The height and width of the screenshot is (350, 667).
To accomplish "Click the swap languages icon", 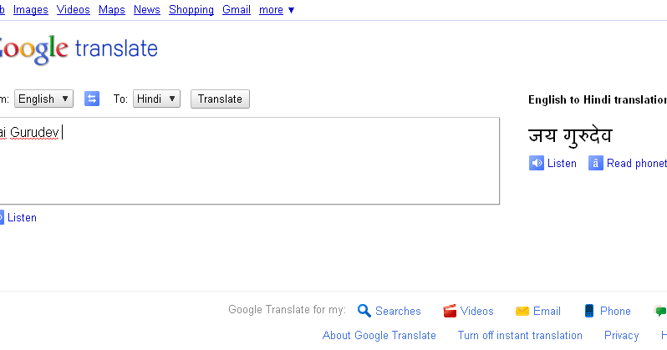I will [92, 99].
